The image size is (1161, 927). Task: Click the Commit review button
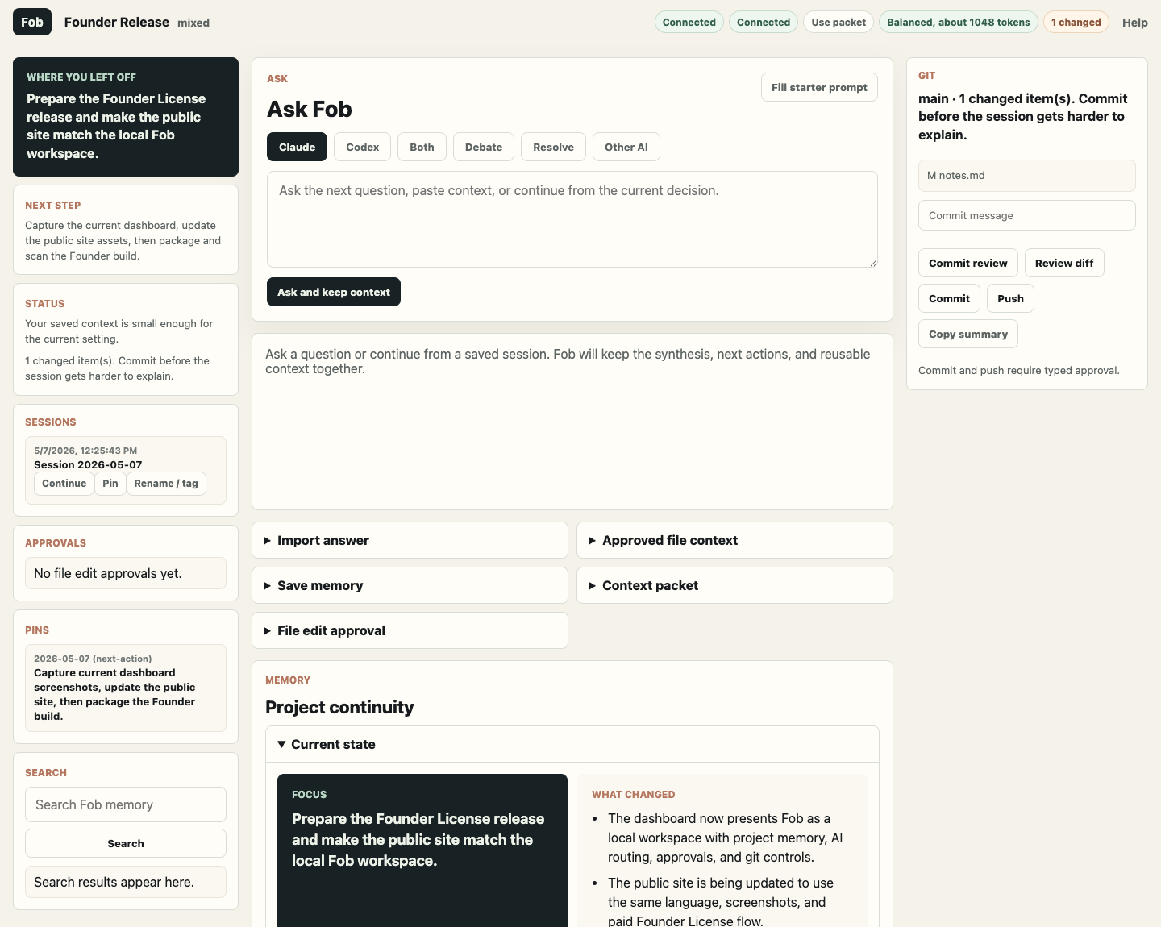click(x=967, y=263)
